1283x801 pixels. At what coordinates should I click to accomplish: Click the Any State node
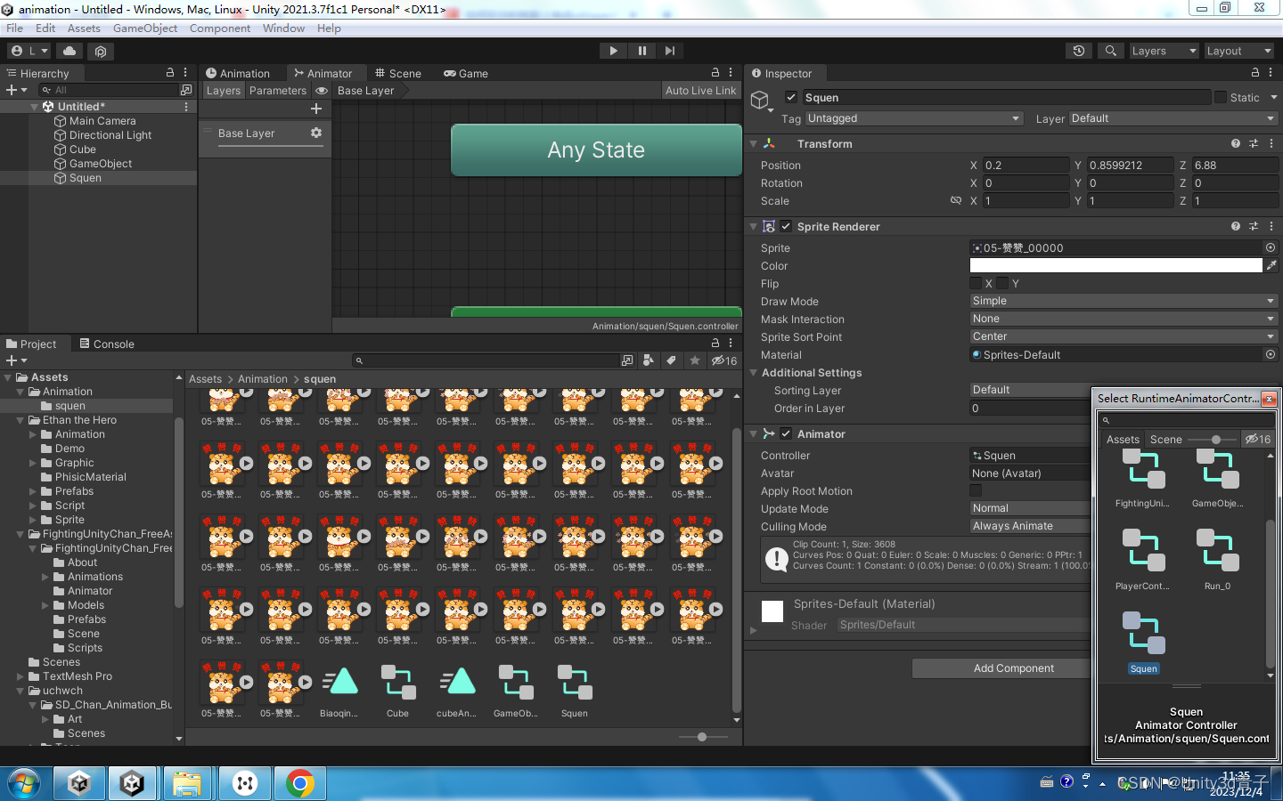click(x=596, y=150)
